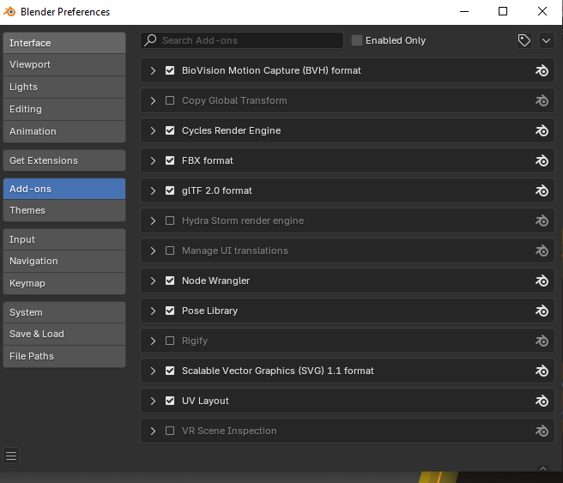The image size is (563, 483).
Task: Enable the Copy Global Transform add-on checkbox
Action: (170, 100)
